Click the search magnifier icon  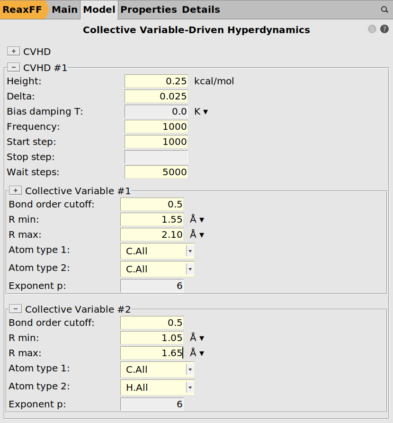[384, 9]
